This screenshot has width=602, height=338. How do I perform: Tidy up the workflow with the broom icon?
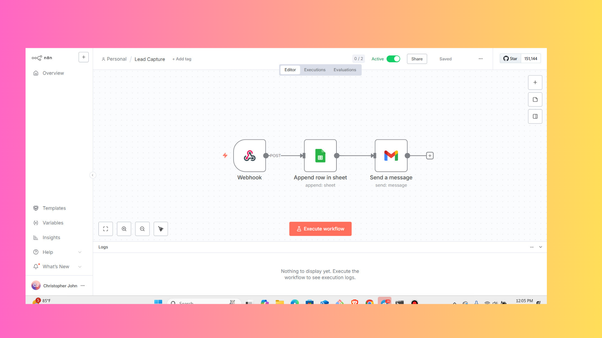coord(161,229)
